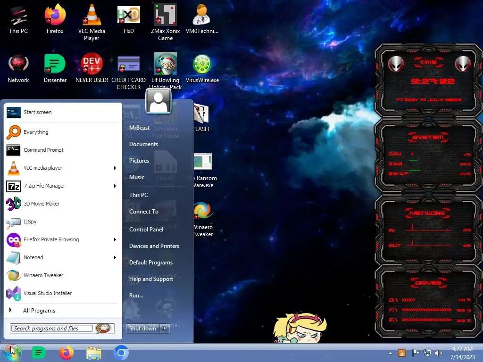Viewport: 483px width, 362px height.
Task: Open the NEVER USED! Dev-C++ icon
Action: click(92, 69)
